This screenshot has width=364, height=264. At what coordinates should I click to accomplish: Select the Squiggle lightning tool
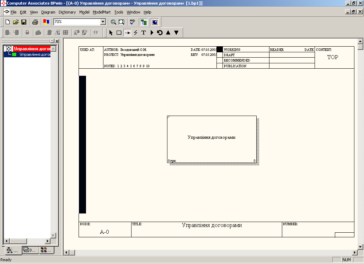coord(135,33)
